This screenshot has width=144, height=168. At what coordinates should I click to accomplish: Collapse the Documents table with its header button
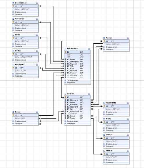(89, 49)
